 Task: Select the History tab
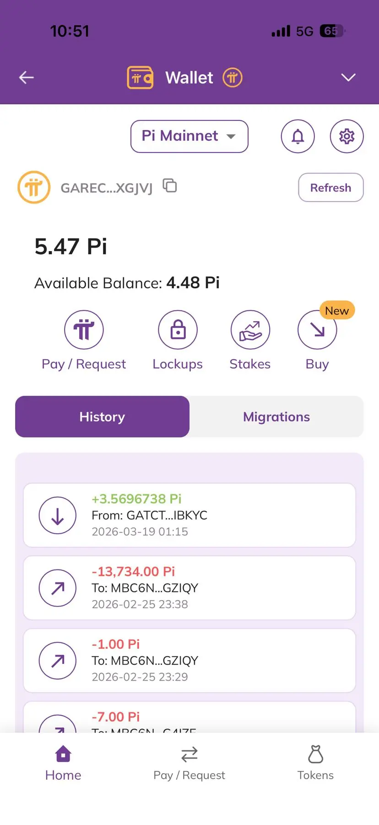click(102, 416)
